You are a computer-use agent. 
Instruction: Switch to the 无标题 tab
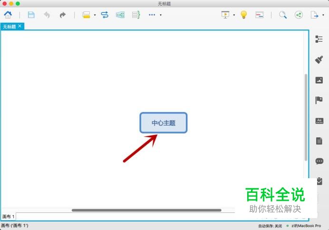pyautogui.click(x=9, y=27)
